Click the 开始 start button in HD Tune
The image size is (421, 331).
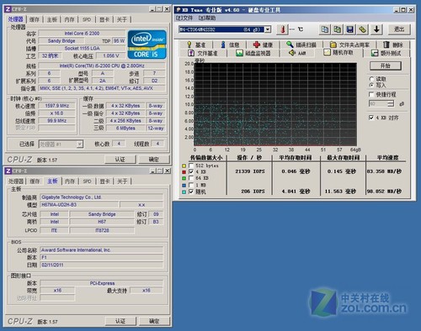(386, 66)
